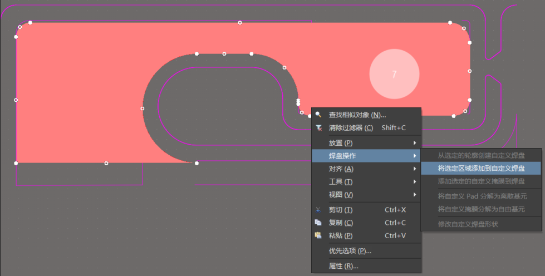Screen dimensions: 545x276
Task: Choose 添加选定的自定义掩膜到焊盘 in the submenu
Action: click(x=481, y=181)
